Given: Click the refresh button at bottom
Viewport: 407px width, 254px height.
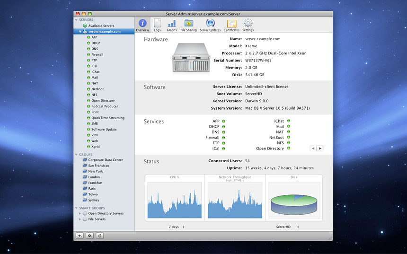Looking at the screenshot, I should pyautogui.click(x=100, y=236).
